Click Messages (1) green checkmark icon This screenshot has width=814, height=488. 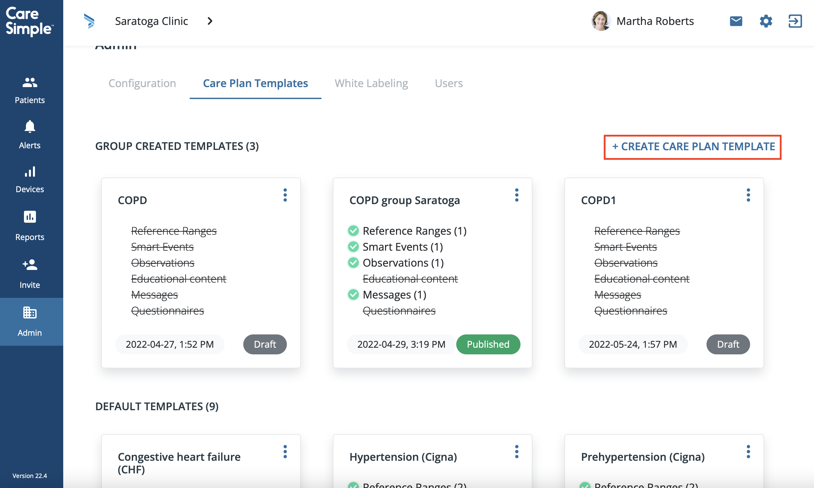click(353, 295)
